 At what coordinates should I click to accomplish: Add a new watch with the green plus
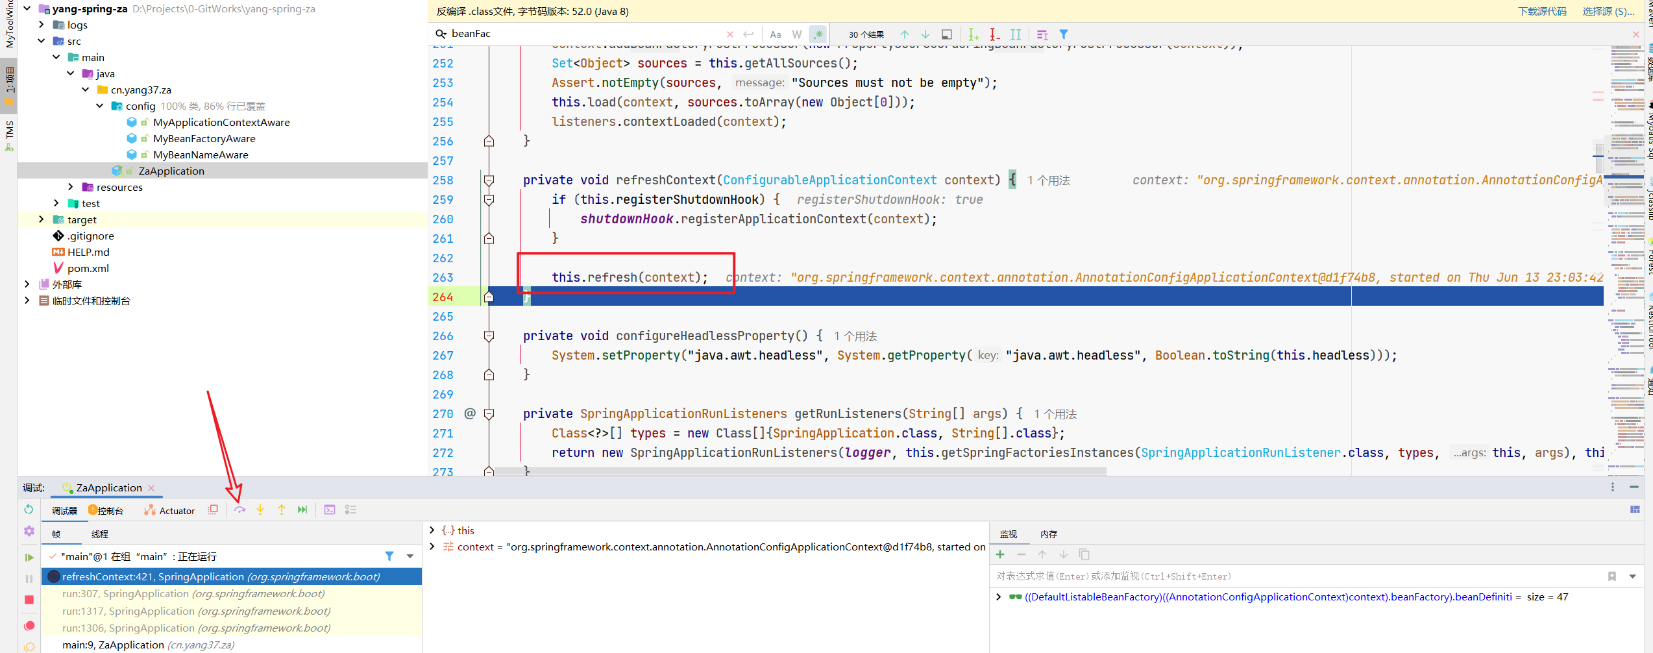click(1000, 554)
